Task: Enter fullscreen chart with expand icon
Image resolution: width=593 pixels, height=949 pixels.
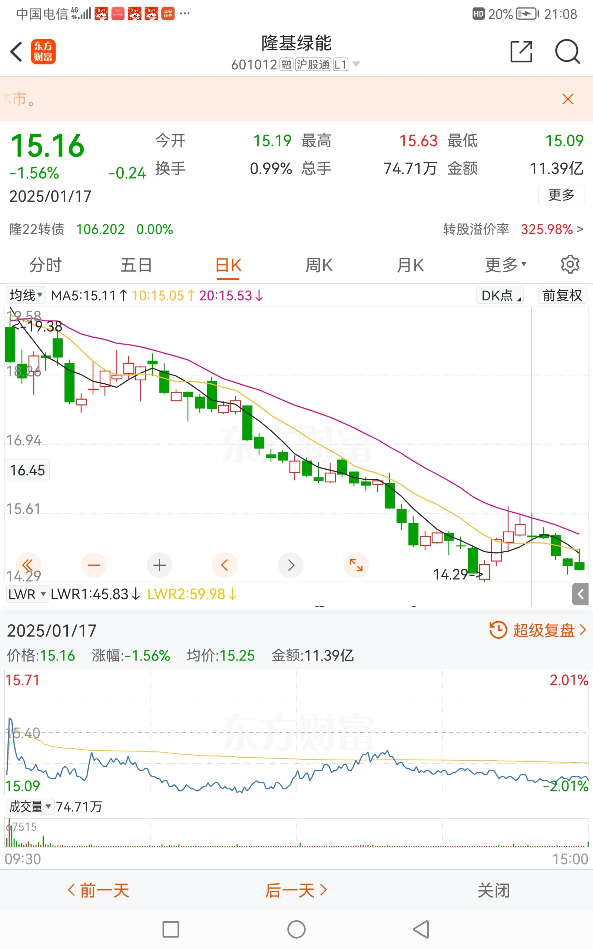Action: coord(356,565)
